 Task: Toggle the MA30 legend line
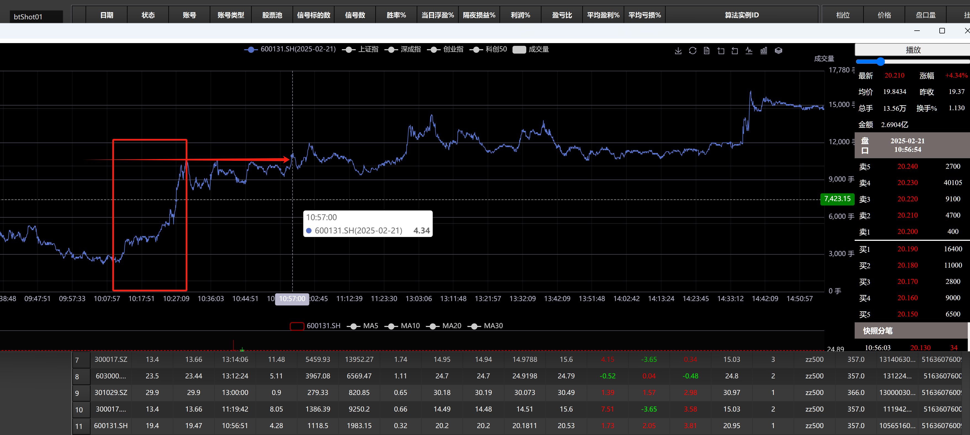[485, 326]
